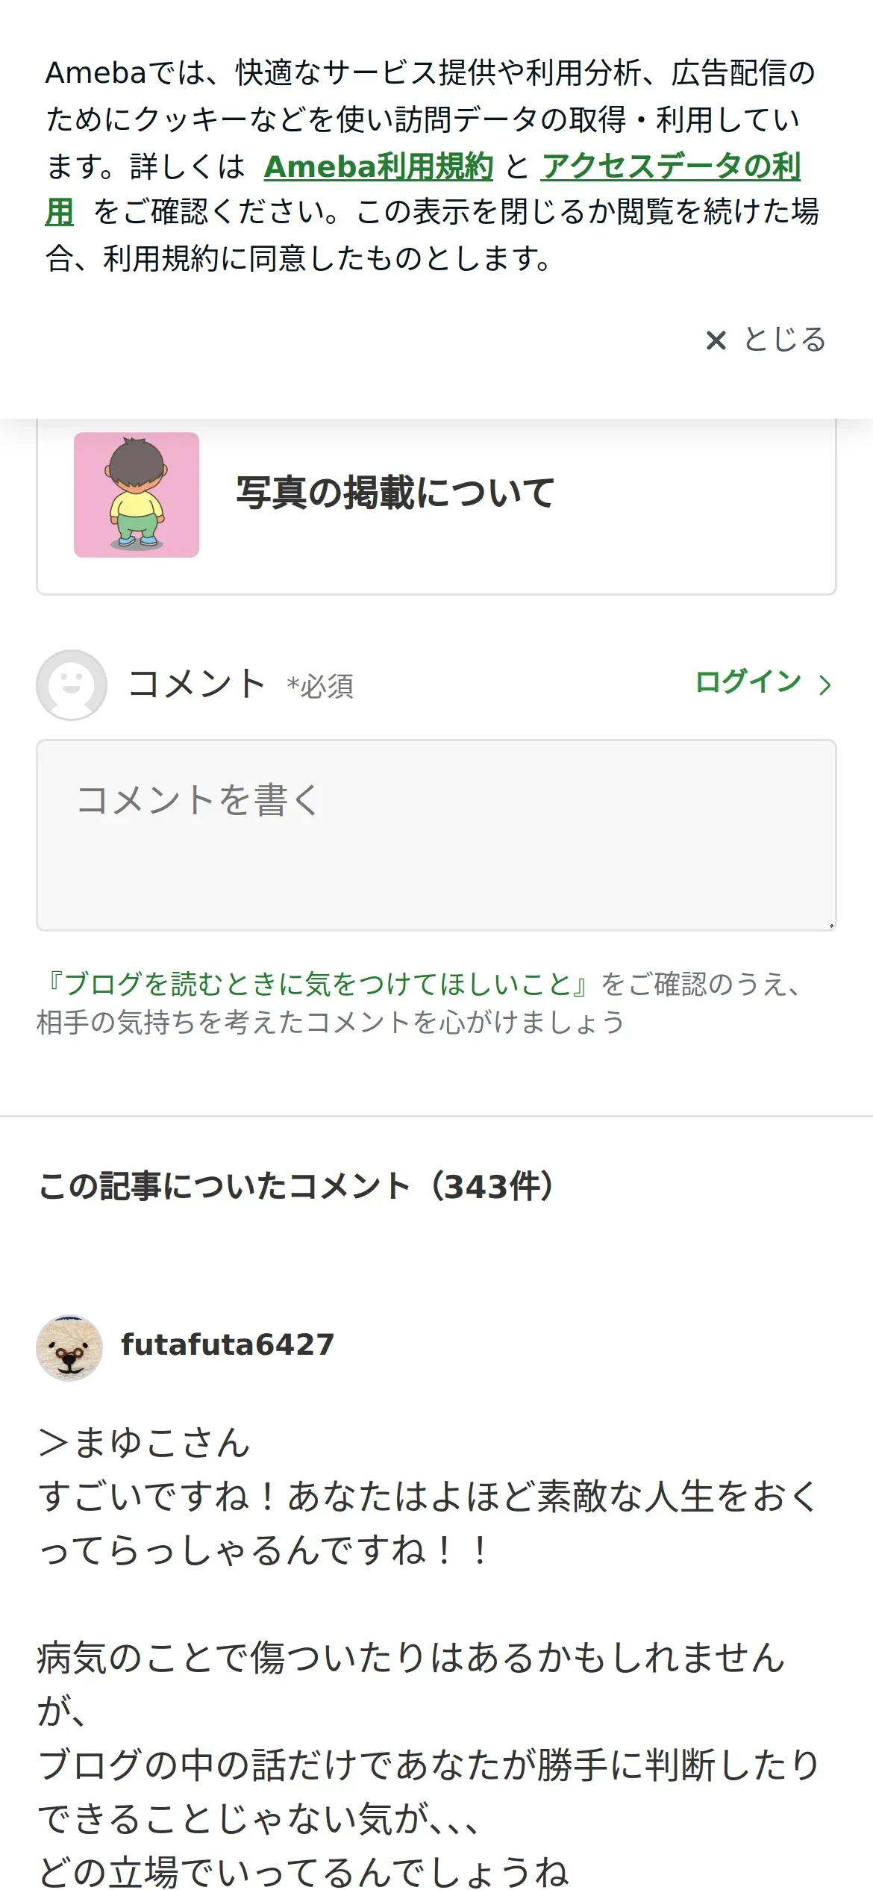Viewport: 873px width, 1890px height.
Task: Select the comment line どの立場でいってるんでしょうね
Action: (x=304, y=1871)
